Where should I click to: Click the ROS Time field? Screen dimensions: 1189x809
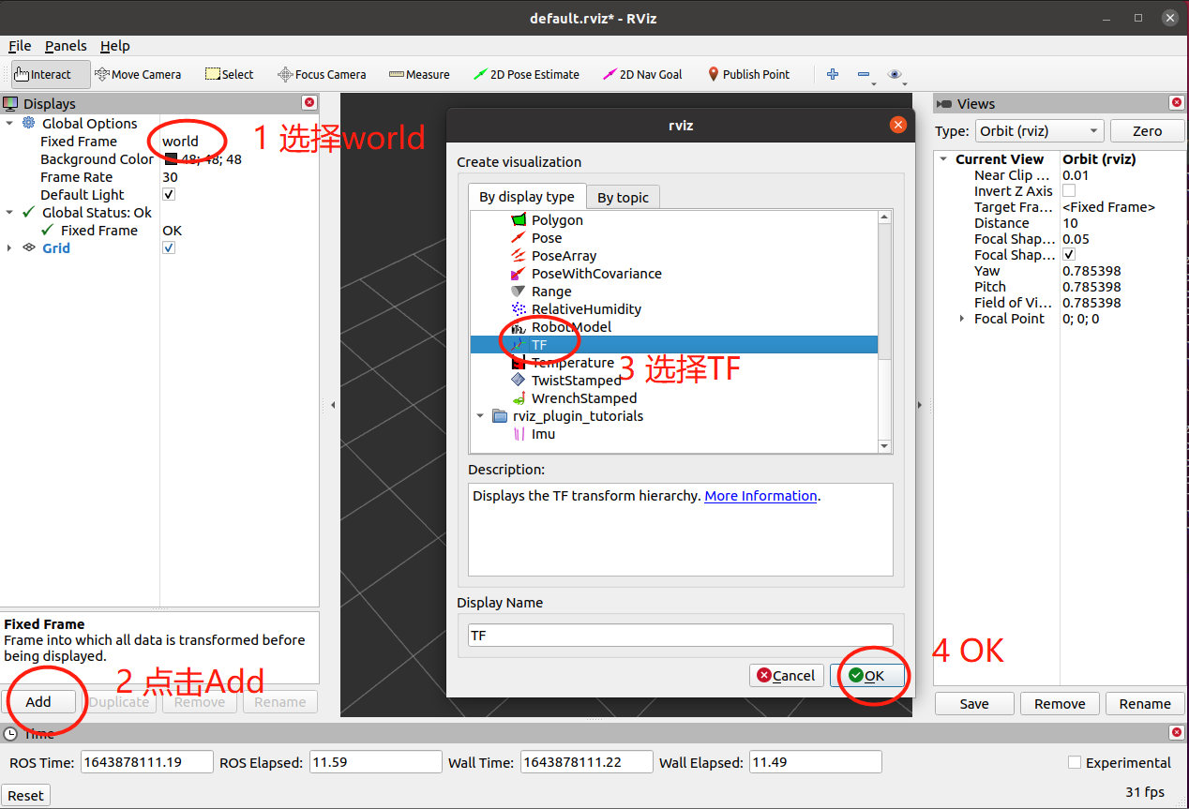click(147, 763)
